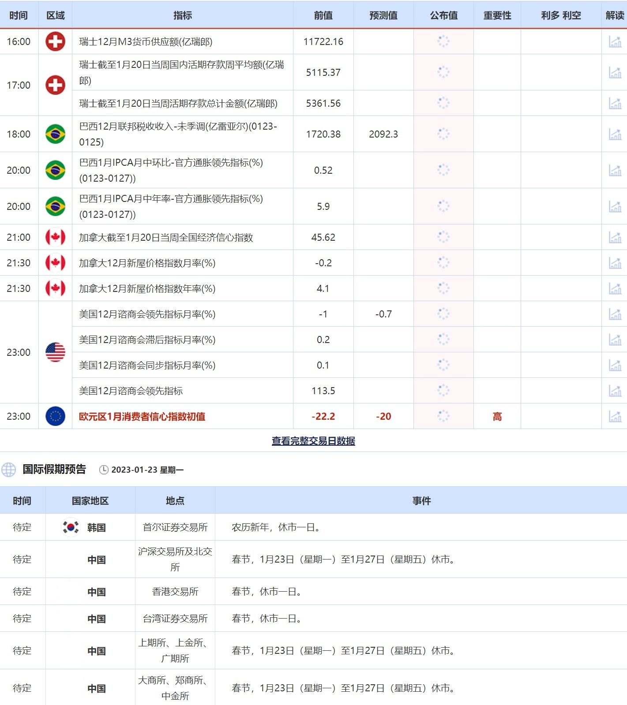Select 加拿大12月新屋价格指数年率 indicator
This screenshot has height=705, width=627.
(147, 288)
